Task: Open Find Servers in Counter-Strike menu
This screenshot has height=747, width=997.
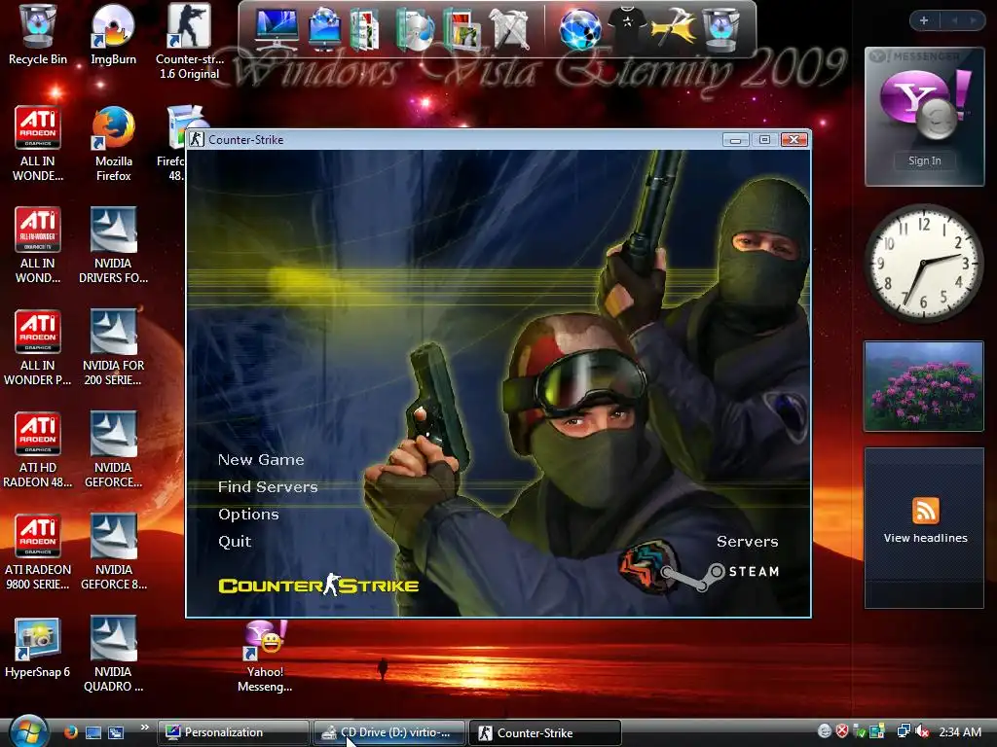Action: [268, 487]
